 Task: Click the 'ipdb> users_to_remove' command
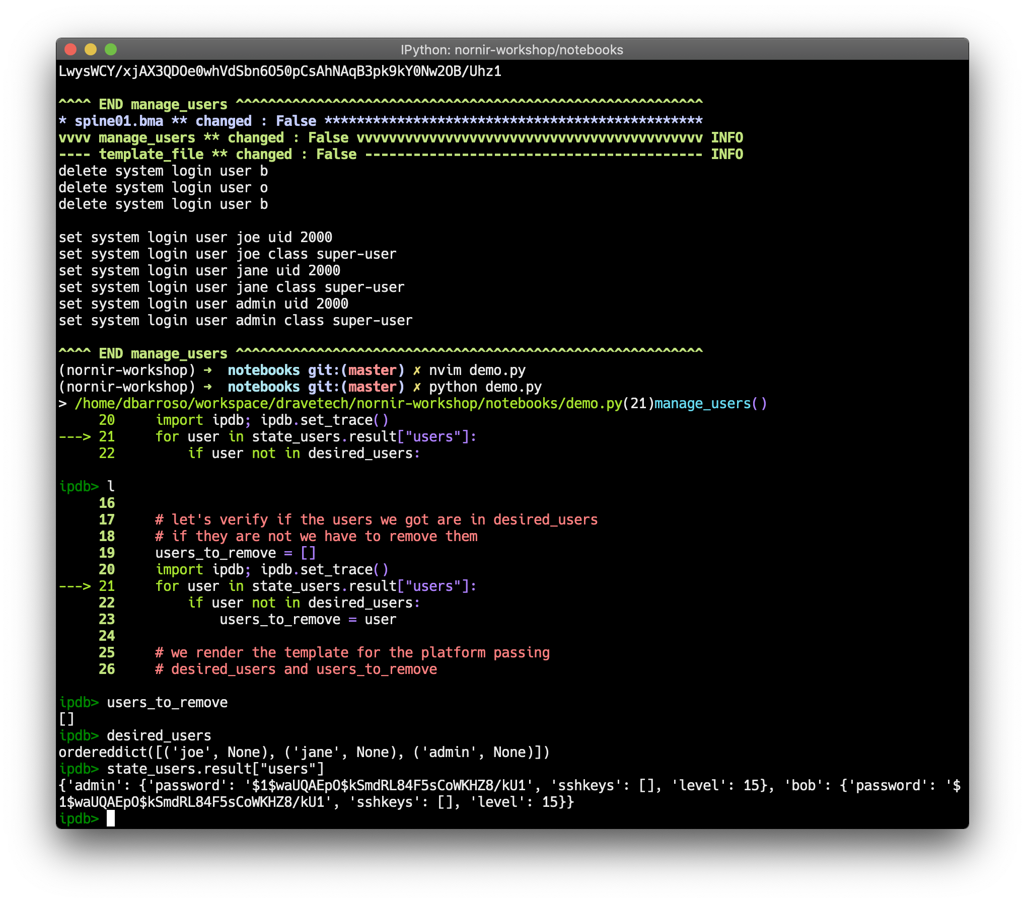pos(143,703)
